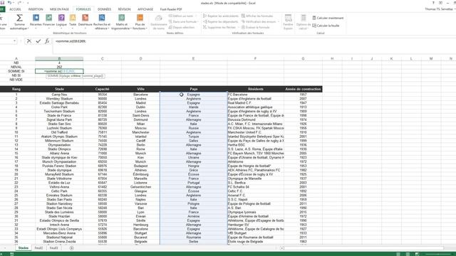Switch to the RÉVISION ribbon tab
Image resolution: width=456 pixels, height=256 pixels.
[124, 9]
